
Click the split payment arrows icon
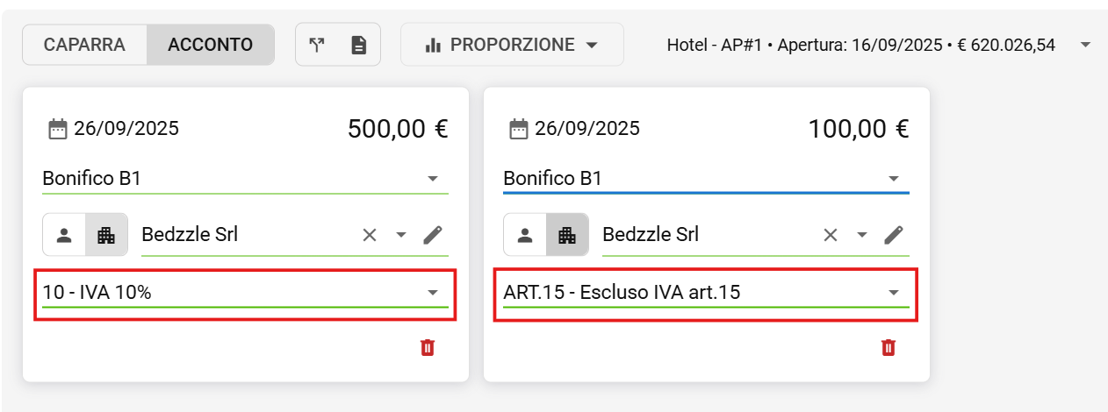pyautogui.click(x=317, y=45)
